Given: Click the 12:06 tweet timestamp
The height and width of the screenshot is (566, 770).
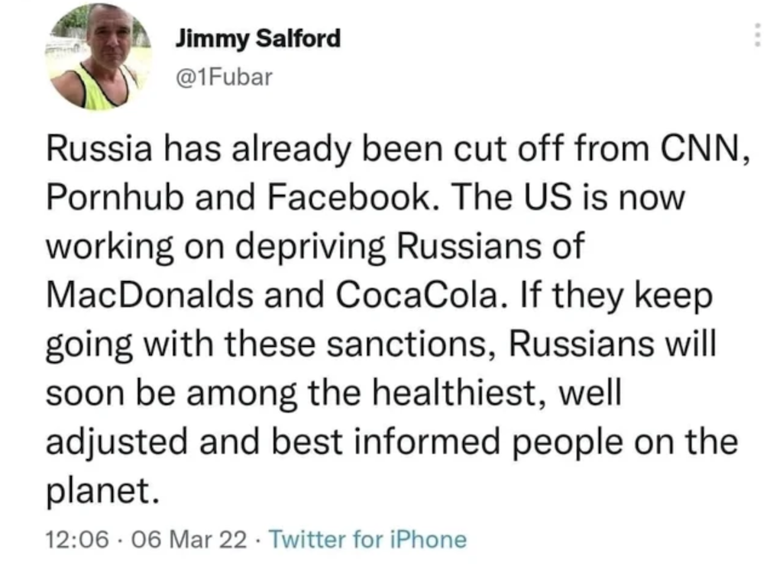Looking at the screenshot, I should tap(76, 540).
